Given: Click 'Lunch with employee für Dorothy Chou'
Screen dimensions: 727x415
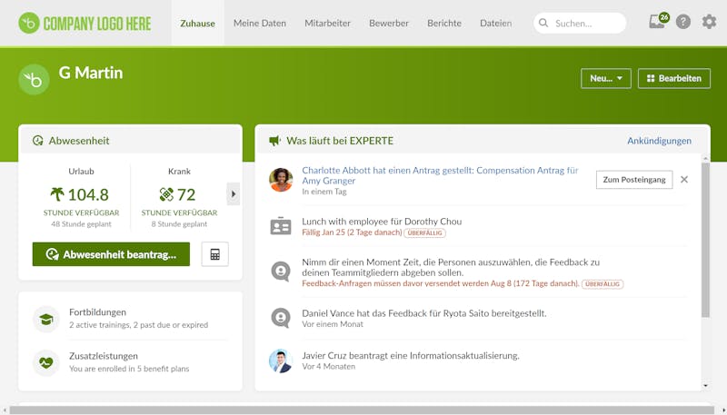Looking at the screenshot, I should (382, 222).
